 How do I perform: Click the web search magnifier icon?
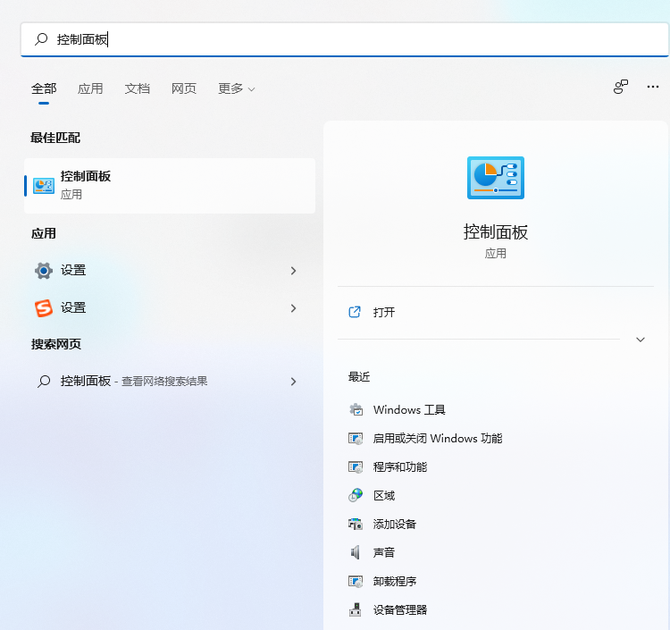pyautogui.click(x=44, y=382)
